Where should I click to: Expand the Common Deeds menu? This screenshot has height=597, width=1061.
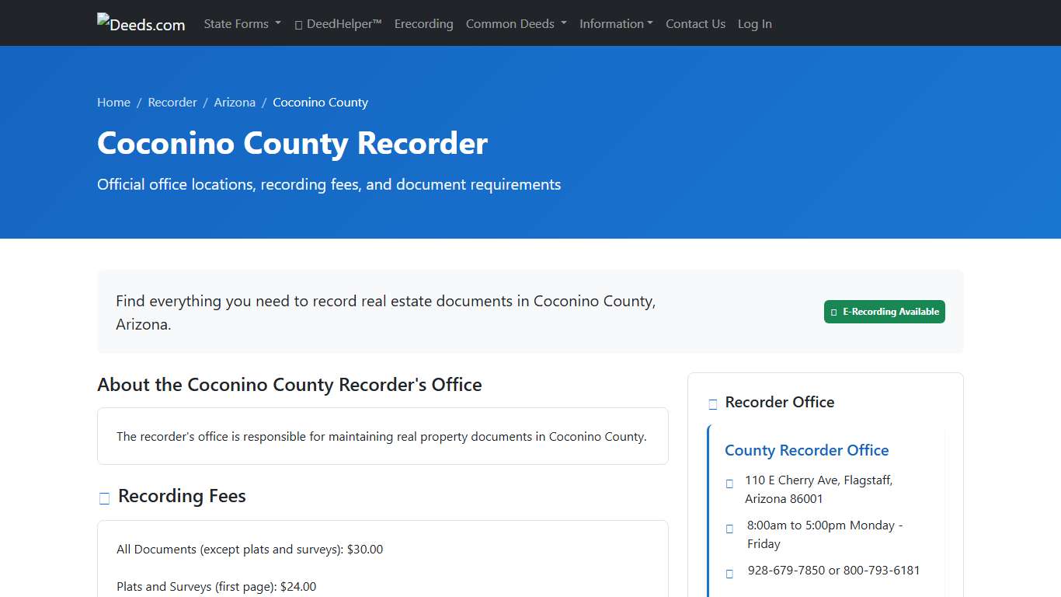click(516, 23)
